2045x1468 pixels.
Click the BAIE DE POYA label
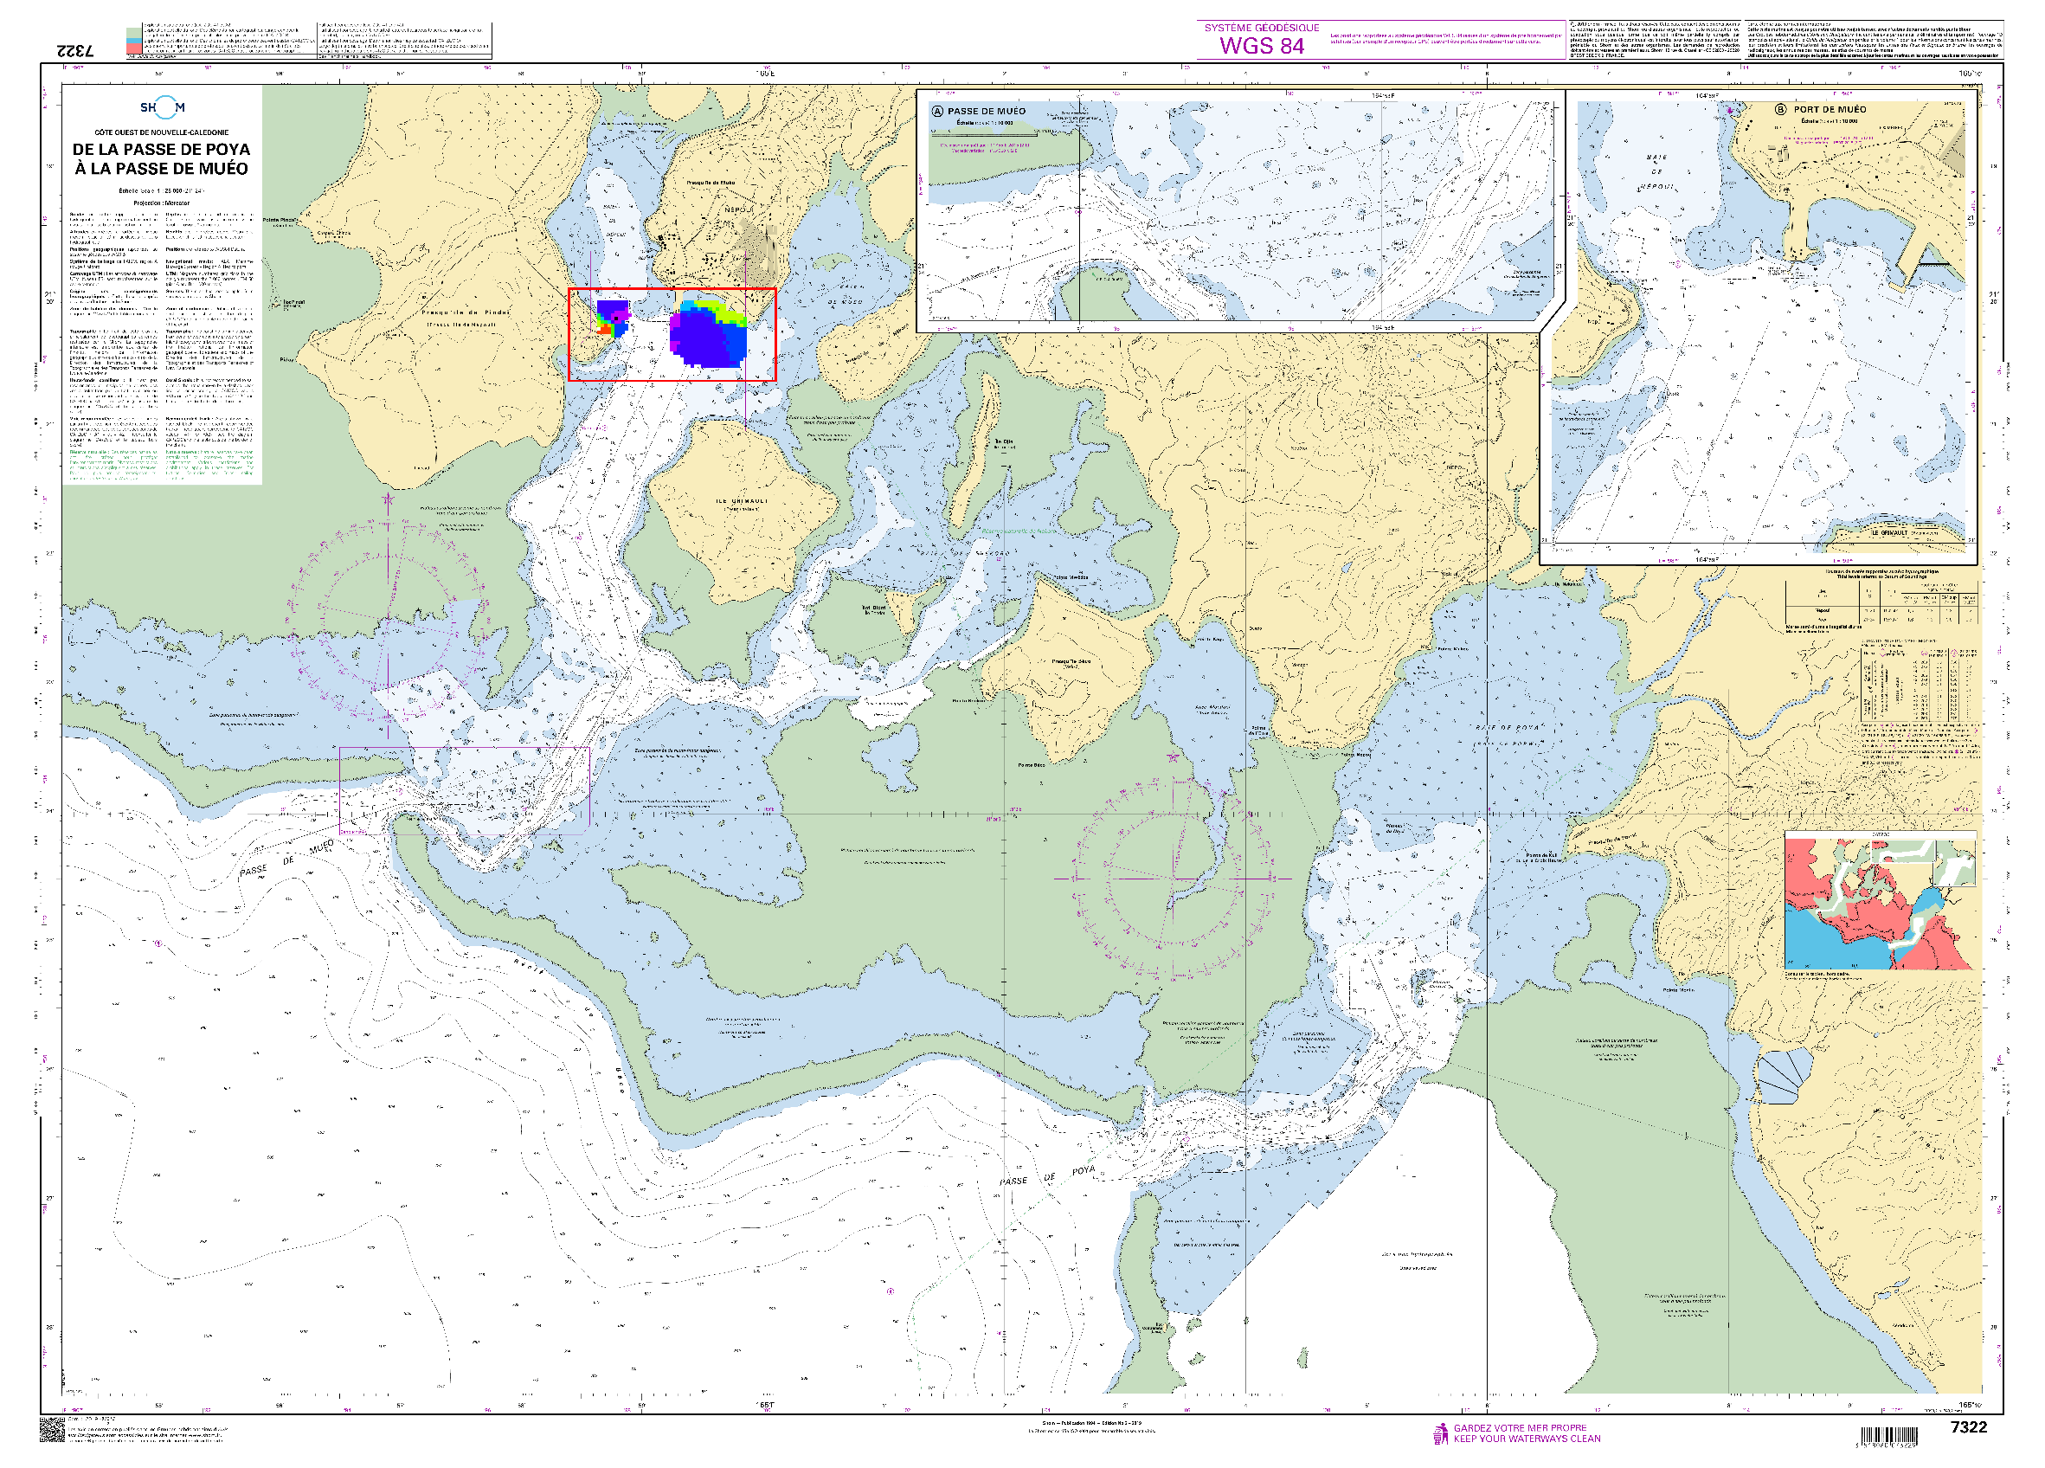1507,727
